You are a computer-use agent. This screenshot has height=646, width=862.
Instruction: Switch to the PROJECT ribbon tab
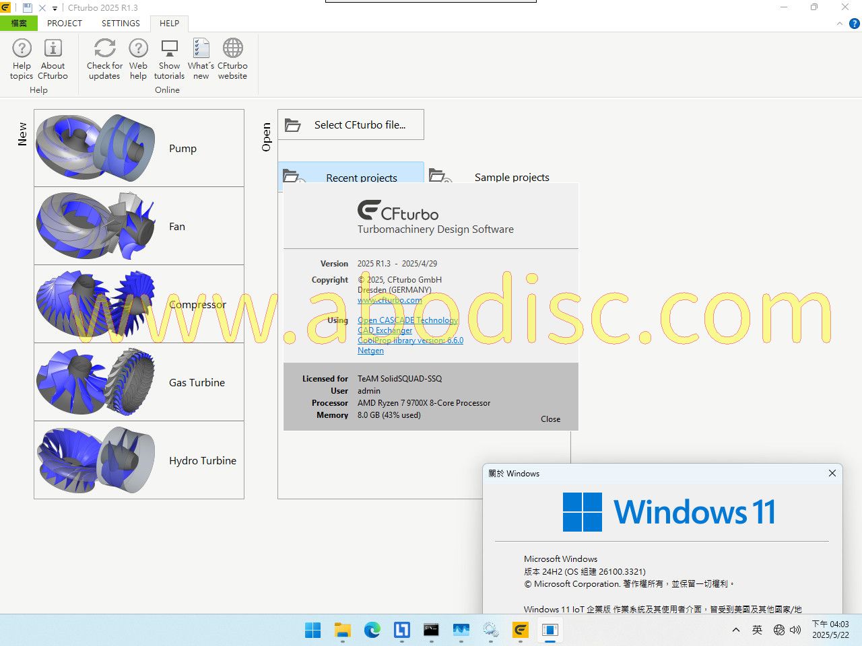(x=65, y=23)
